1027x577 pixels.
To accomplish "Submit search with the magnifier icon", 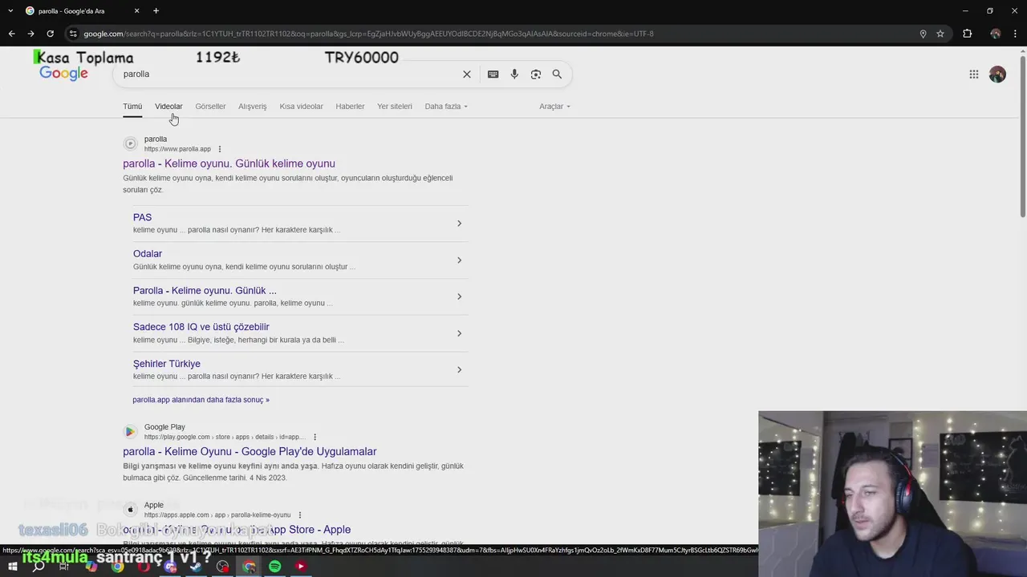I will (557, 74).
